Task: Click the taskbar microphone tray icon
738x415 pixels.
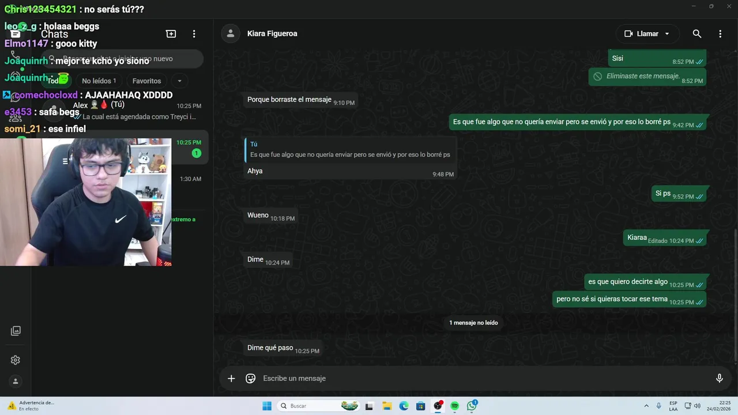Action: pyautogui.click(x=659, y=406)
